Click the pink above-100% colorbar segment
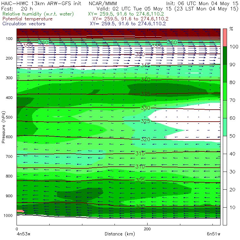The image size is (240, 240). [x=225, y=38]
